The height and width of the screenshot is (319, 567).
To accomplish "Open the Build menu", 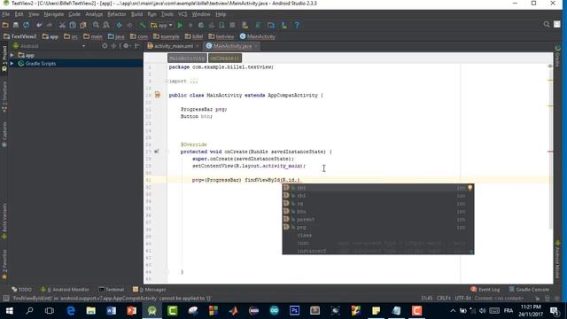I will [136, 14].
